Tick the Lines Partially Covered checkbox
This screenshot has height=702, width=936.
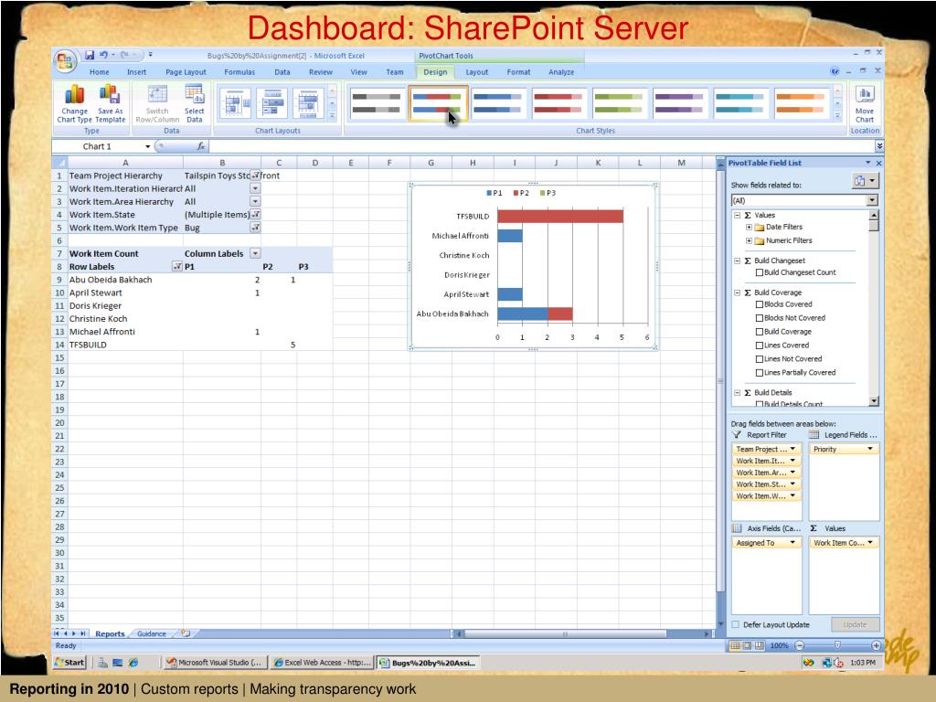coord(760,373)
